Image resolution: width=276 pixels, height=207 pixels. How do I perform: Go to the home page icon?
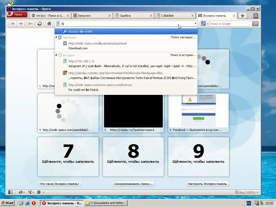(x=49, y=24)
